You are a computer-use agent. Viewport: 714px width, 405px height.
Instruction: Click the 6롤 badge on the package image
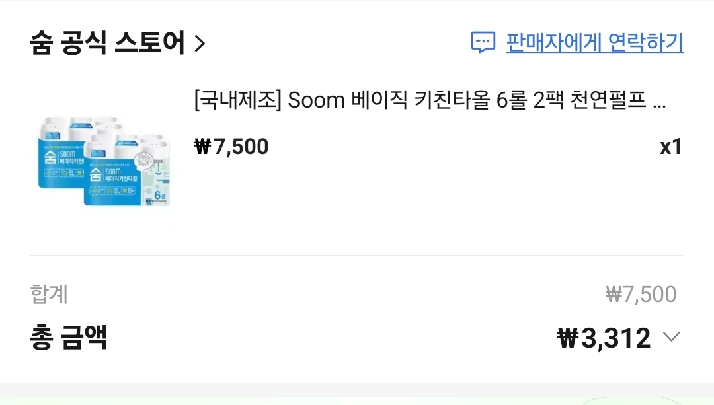tap(158, 196)
